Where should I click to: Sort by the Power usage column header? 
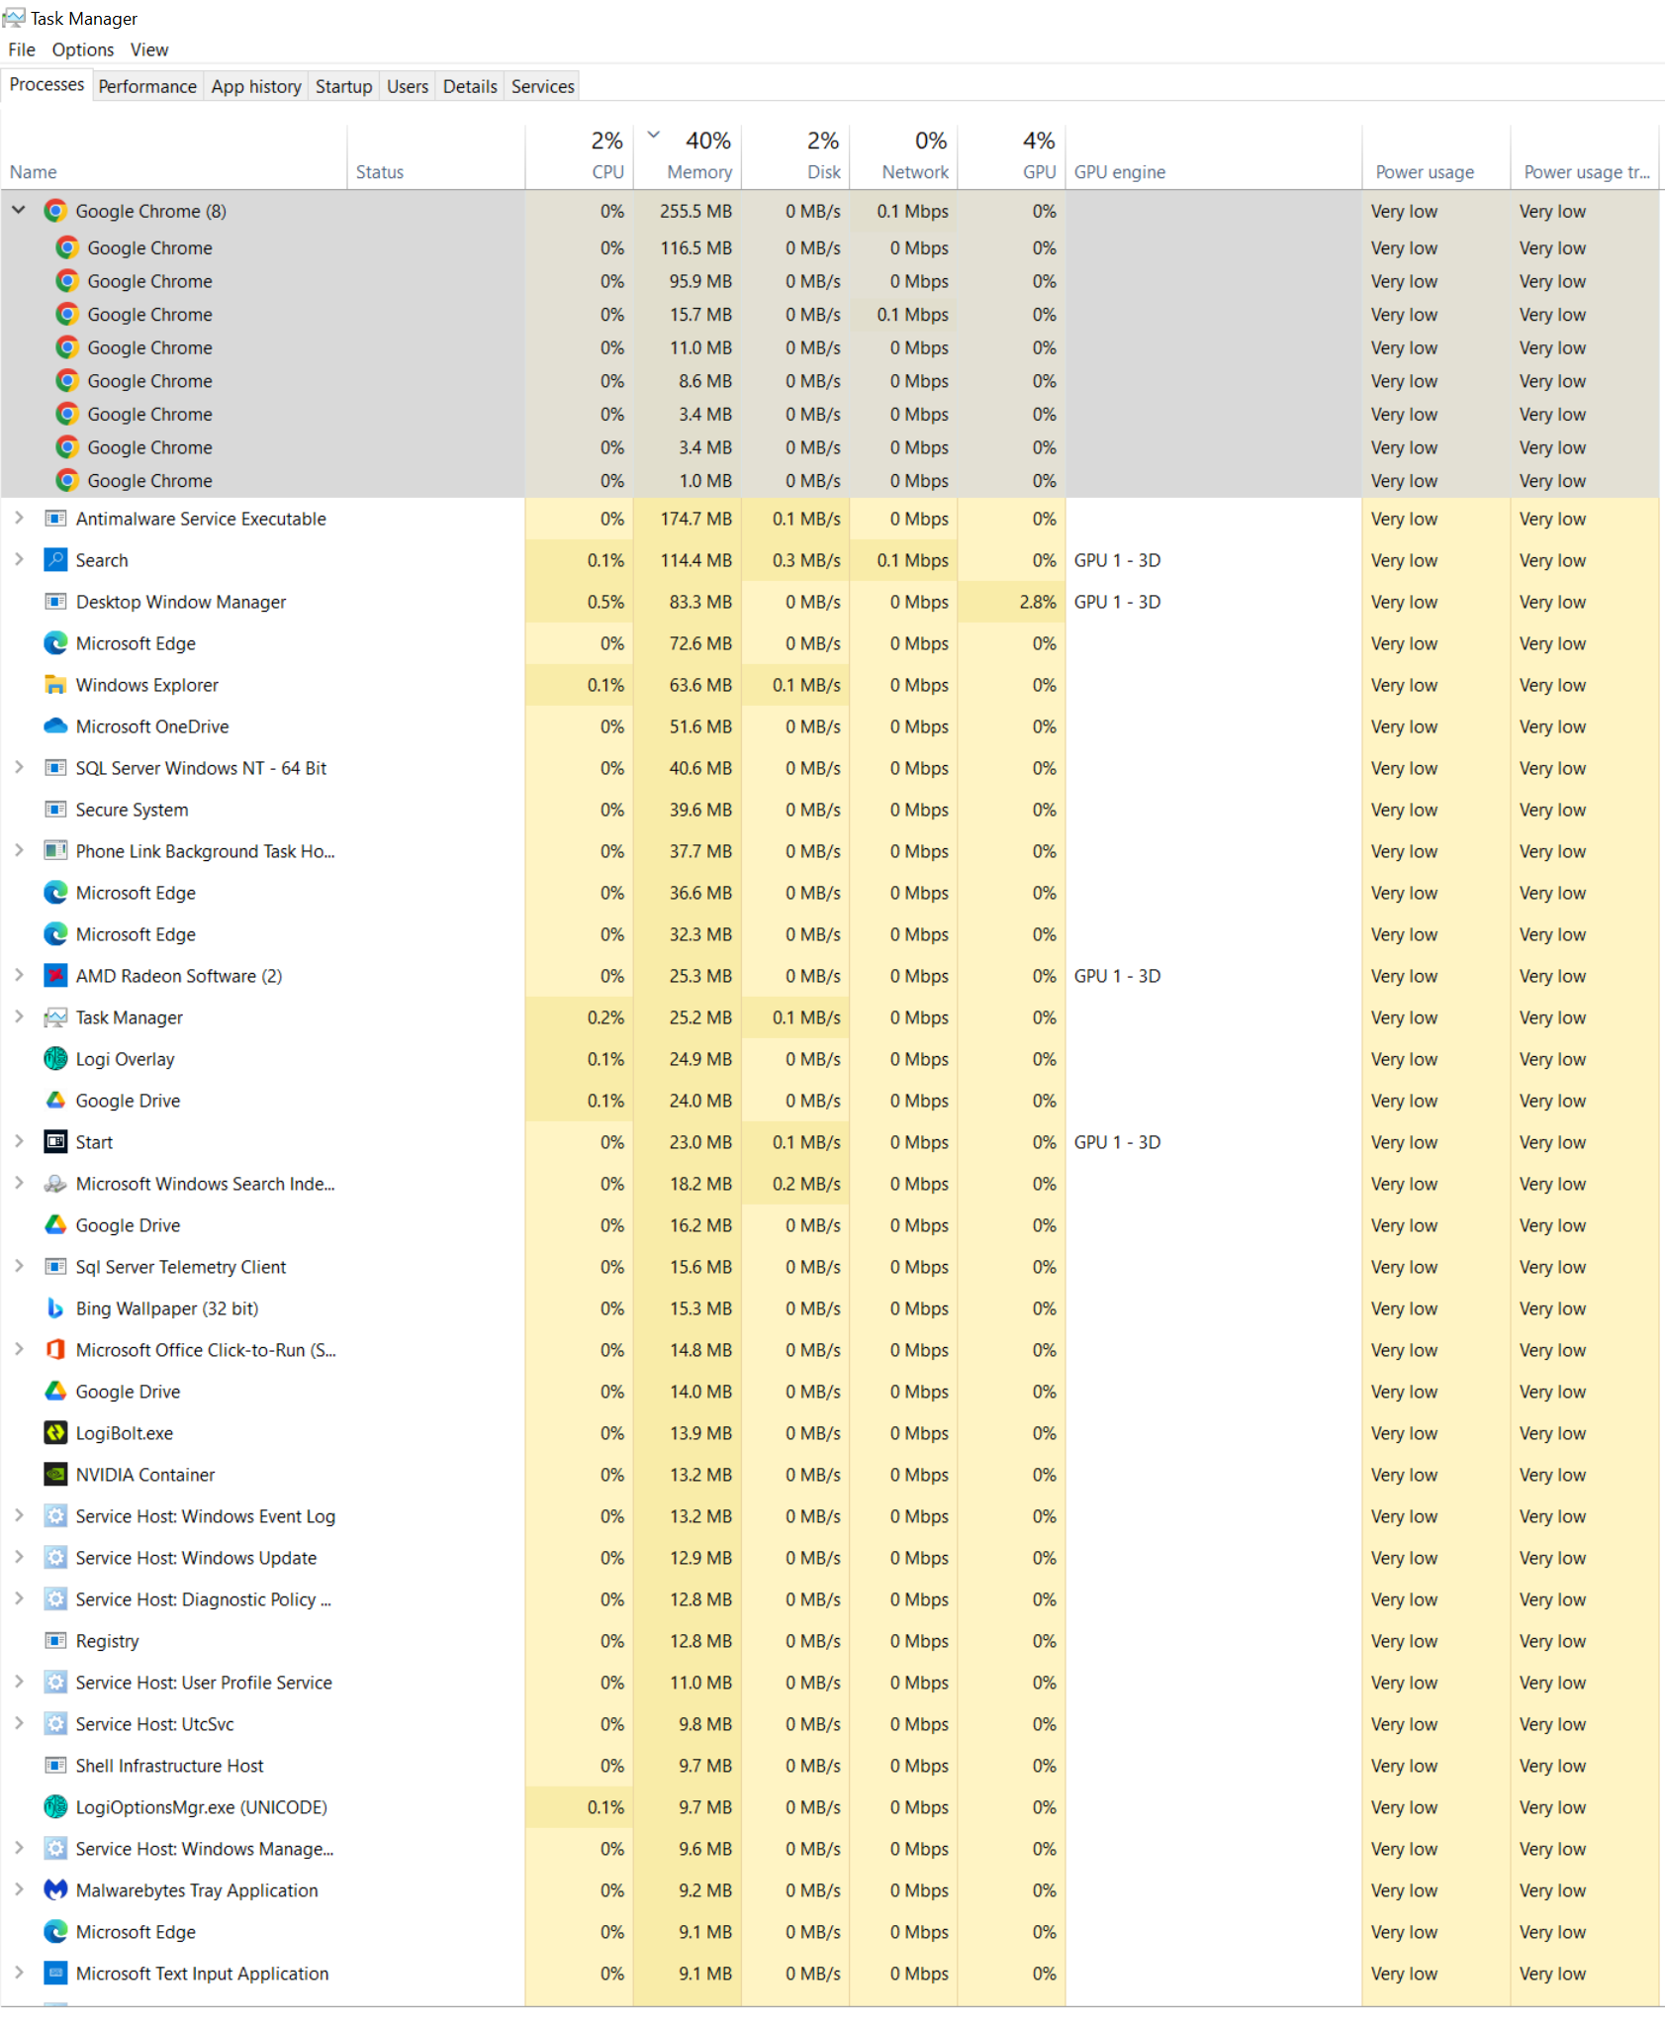click(x=1436, y=157)
